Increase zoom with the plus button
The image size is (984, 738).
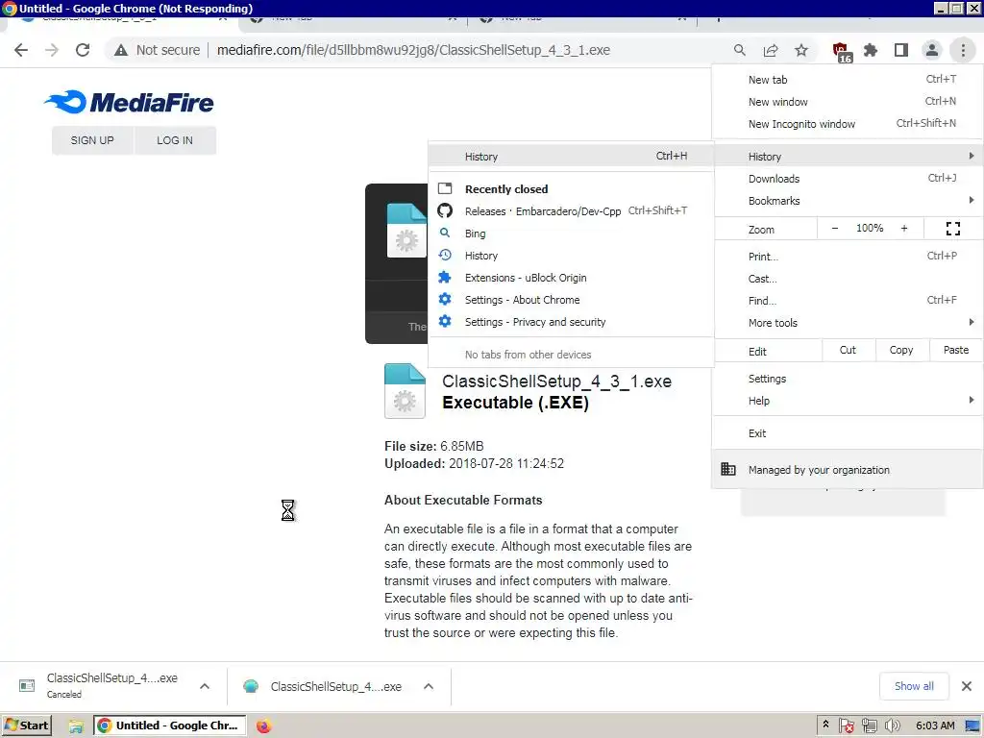pyautogui.click(x=903, y=229)
